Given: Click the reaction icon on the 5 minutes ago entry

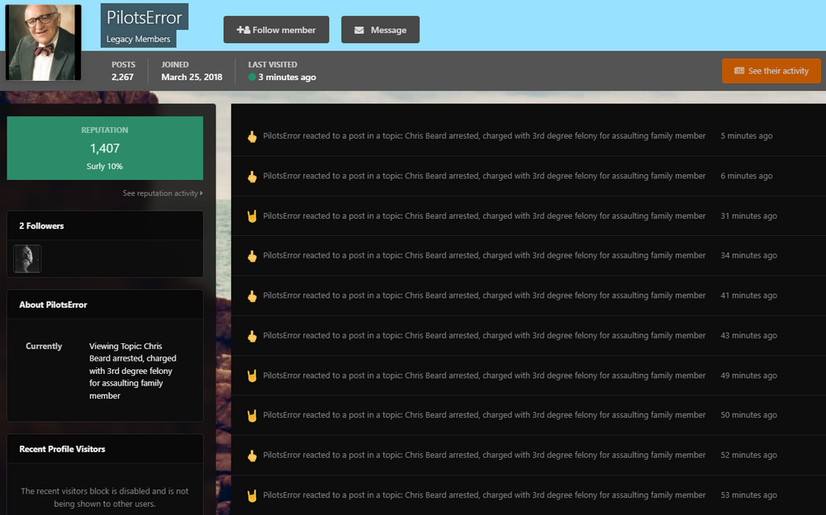Looking at the screenshot, I should tap(252, 136).
